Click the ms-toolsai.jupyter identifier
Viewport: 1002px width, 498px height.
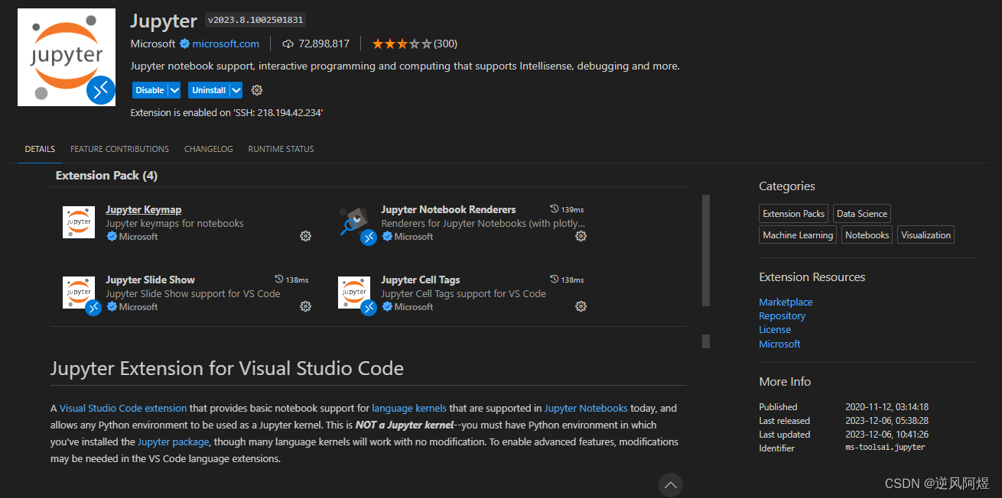(885, 448)
